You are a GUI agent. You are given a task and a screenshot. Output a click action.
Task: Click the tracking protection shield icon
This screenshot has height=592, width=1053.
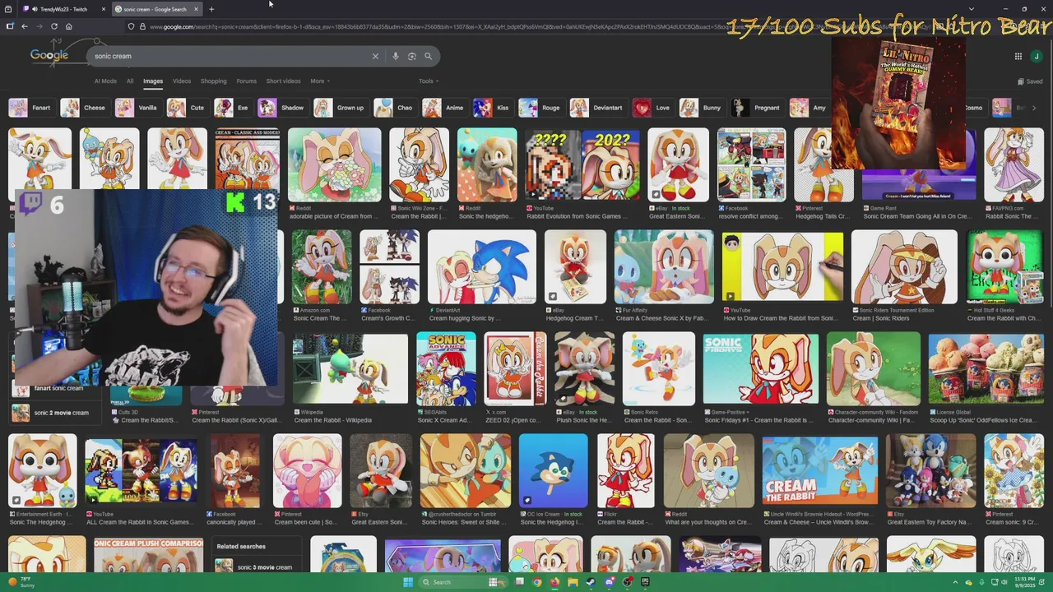(x=131, y=26)
